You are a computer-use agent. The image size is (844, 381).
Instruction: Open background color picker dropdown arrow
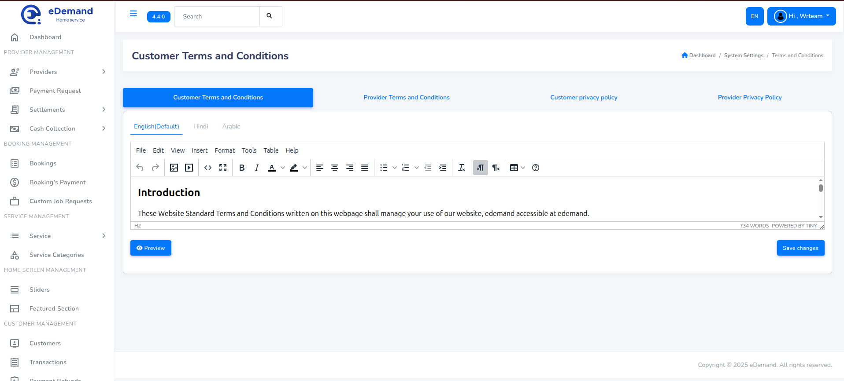coord(305,168)
